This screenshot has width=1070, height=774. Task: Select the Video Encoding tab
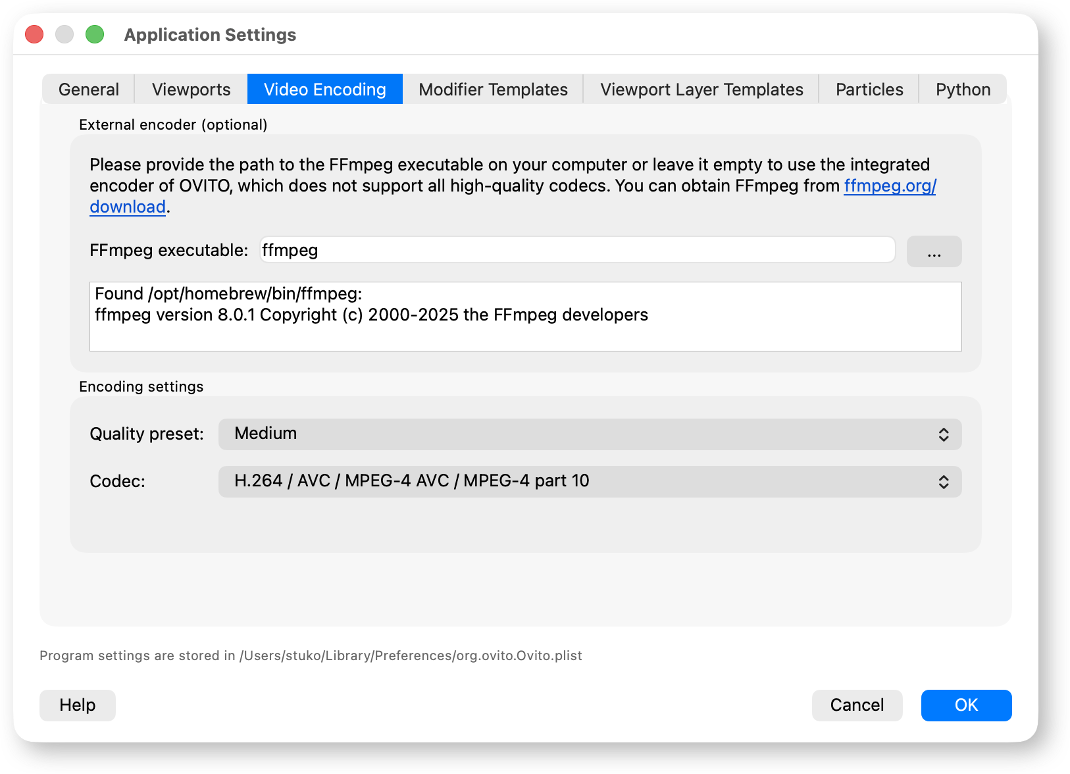[x=324, y=90]
